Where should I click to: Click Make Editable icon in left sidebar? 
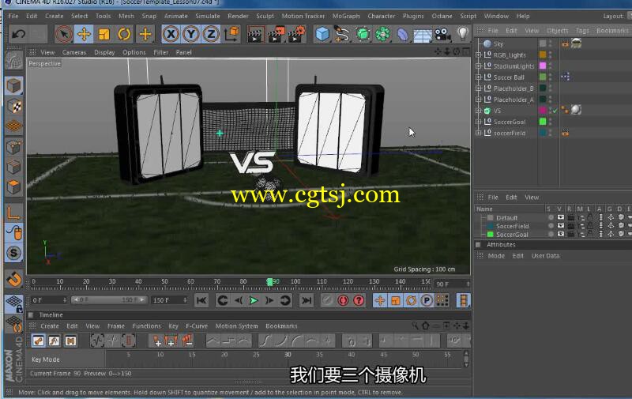[x=13, y=62]
